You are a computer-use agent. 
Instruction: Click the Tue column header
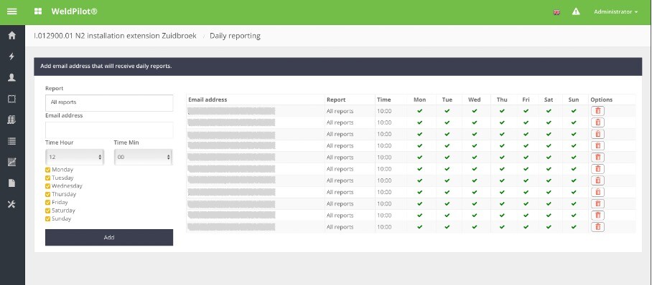[x=447, y=100]
